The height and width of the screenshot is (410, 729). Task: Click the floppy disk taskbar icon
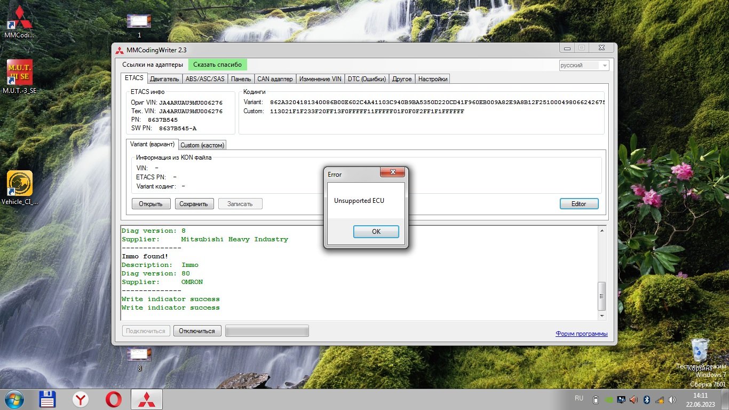(48, 399)
